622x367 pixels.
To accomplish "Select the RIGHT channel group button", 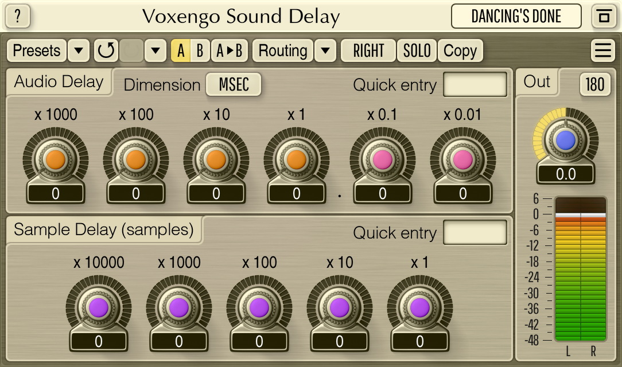I will (x=368, y=50).
